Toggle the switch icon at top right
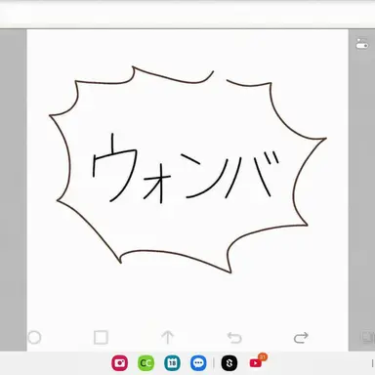 [x=362, y=44]
